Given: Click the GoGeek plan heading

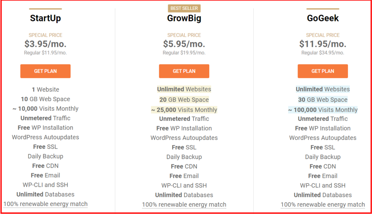Looking at the screenshot, I should 323,17.
